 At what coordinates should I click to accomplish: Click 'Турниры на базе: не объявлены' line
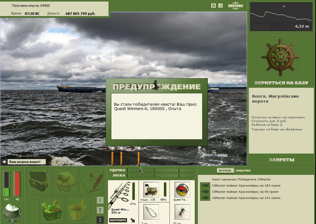click(277, 129)
